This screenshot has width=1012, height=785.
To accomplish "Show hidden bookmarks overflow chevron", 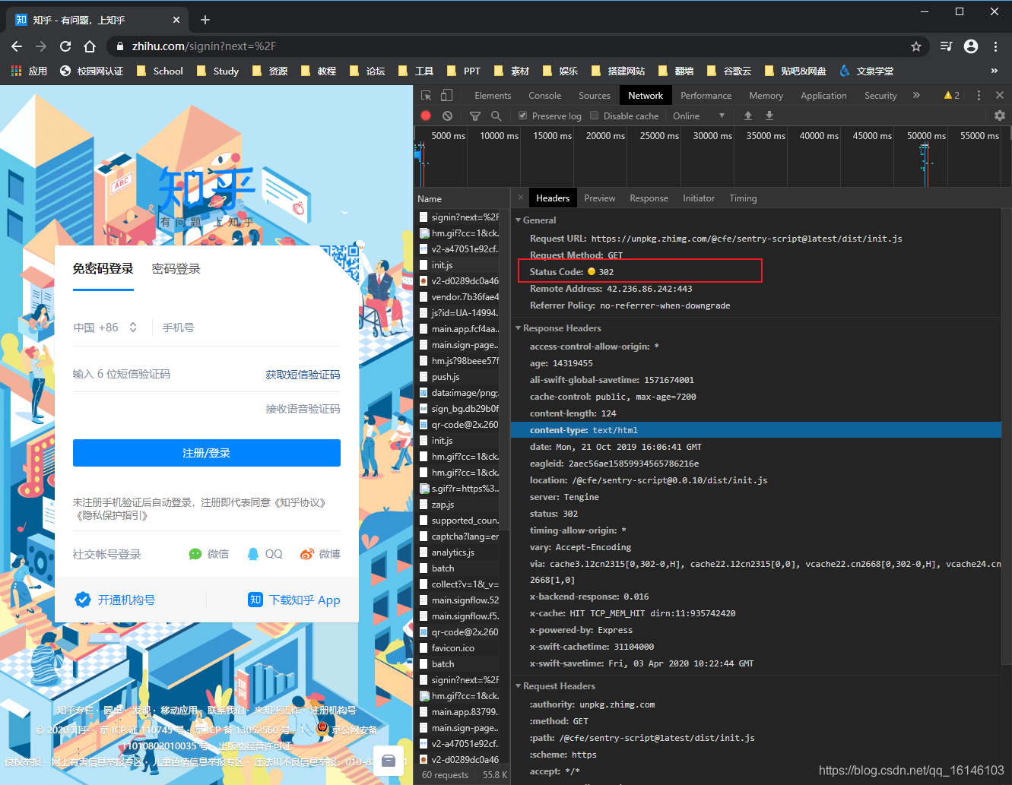I will [x=994, y=71].
